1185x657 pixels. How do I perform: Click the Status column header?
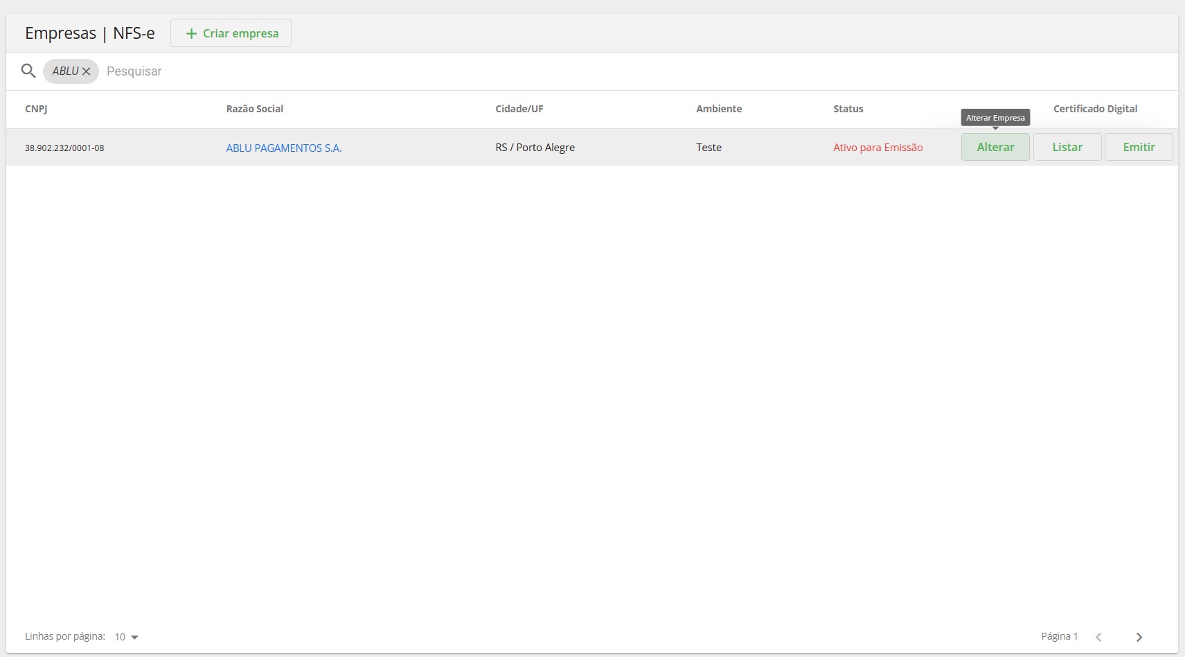click(848, 109)
